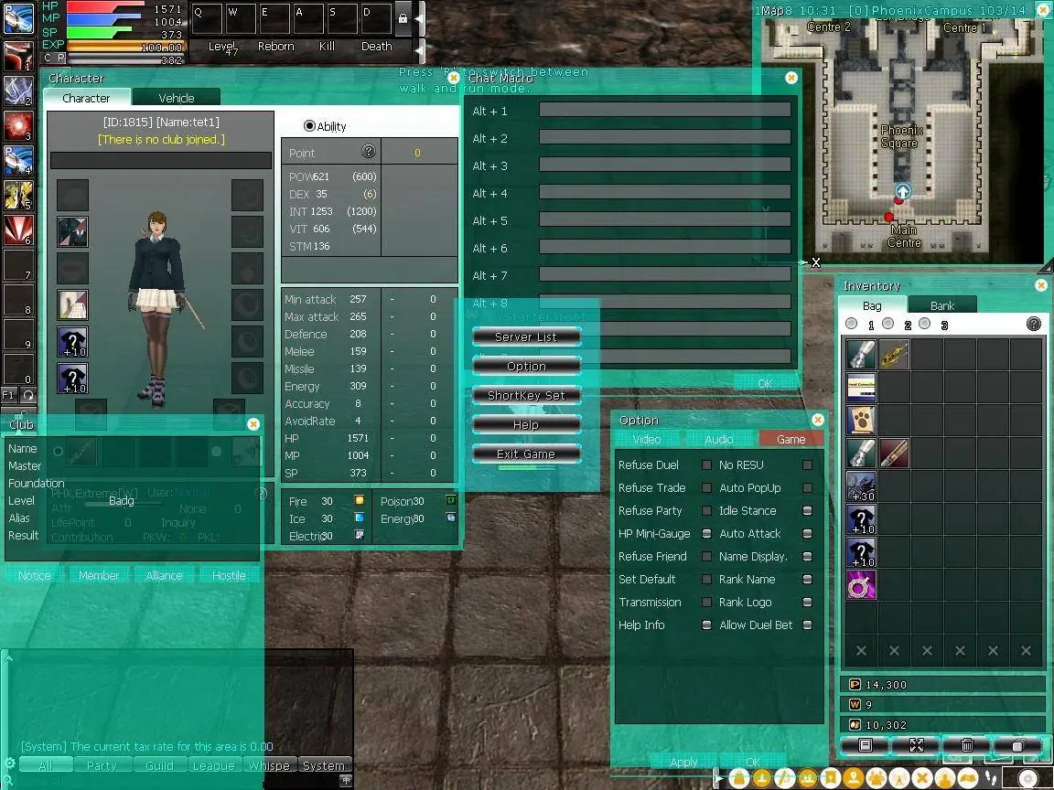The height and width of the screenshot is (790, 1054).
Task: Toggle the footprints walk/run icon
Action: click(990, 778)
